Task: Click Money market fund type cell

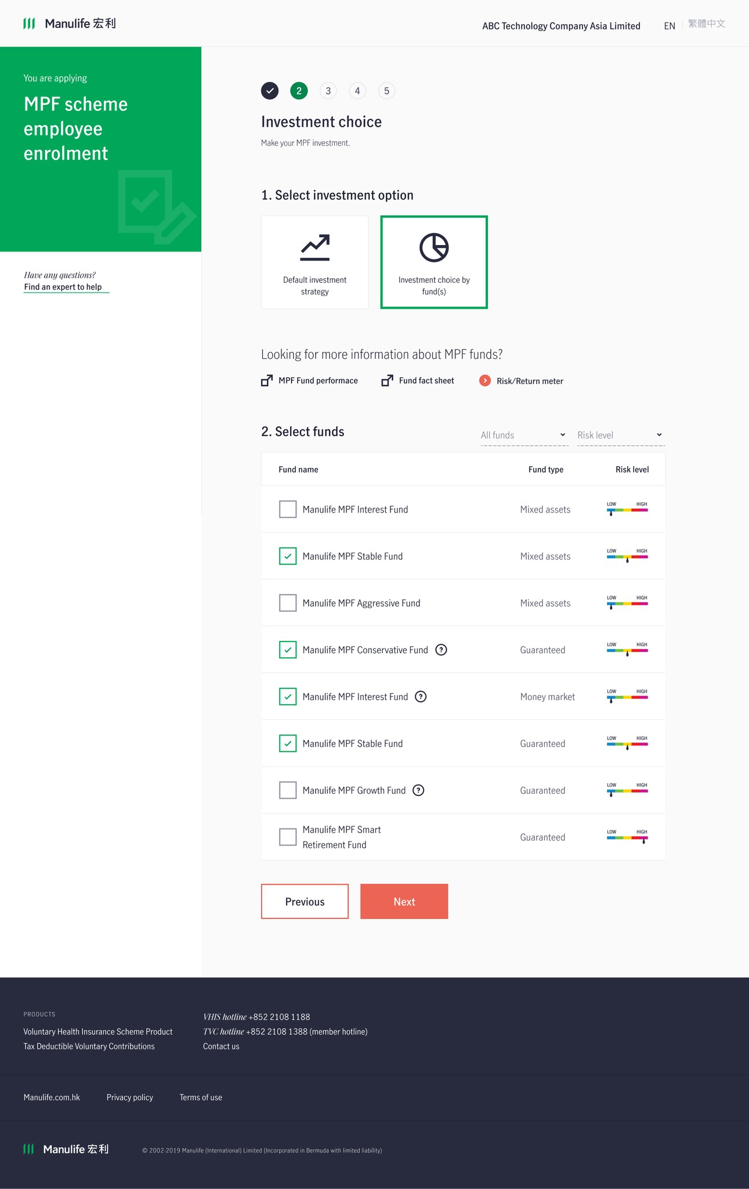Action: 548,697
